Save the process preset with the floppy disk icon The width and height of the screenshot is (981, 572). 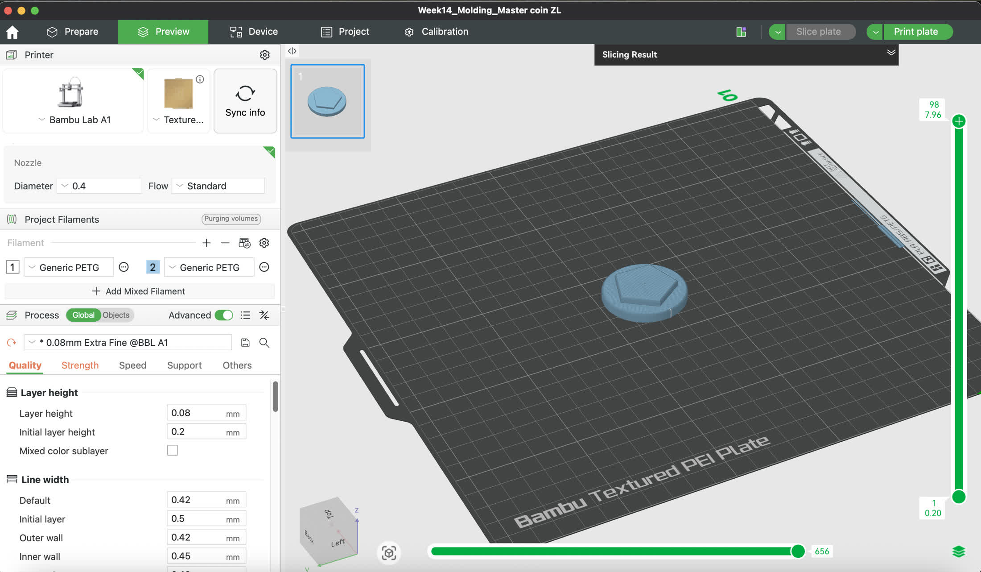tap(245, 343)
